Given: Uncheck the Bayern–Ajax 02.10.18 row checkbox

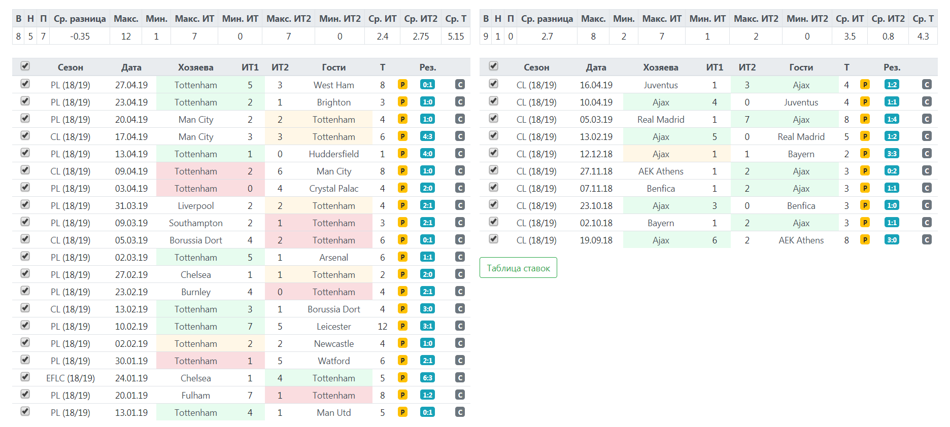Looking at the screenshot, I should tap(493, 222).
